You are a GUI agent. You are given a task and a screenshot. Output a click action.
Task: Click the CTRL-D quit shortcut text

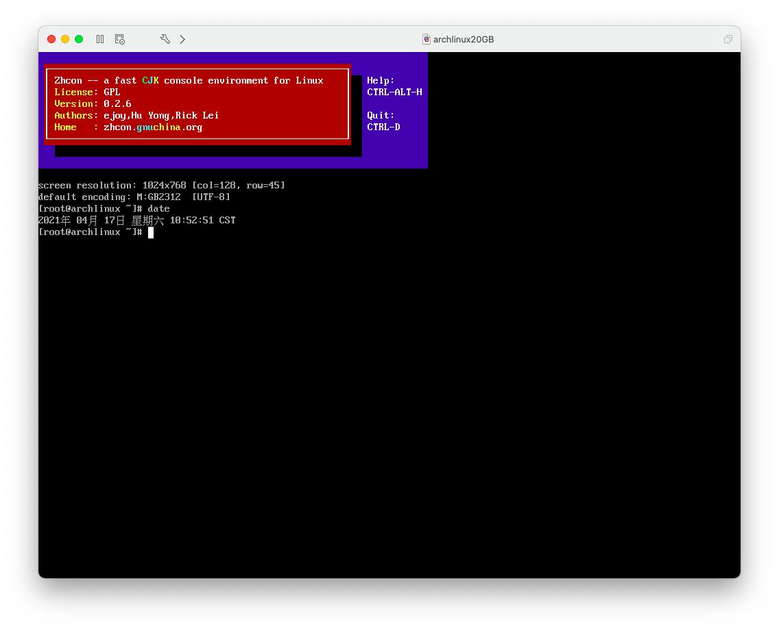click(x=383, y=127)
